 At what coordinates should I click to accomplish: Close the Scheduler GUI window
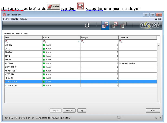point(159,15)
